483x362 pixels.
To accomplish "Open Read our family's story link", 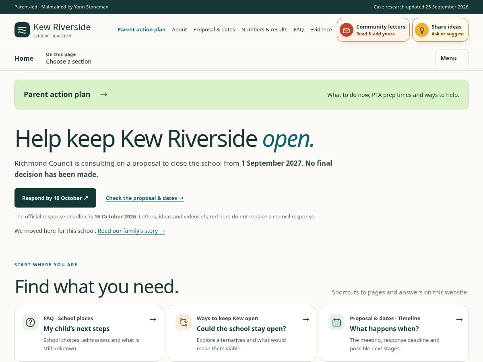I will coord(131,231).
